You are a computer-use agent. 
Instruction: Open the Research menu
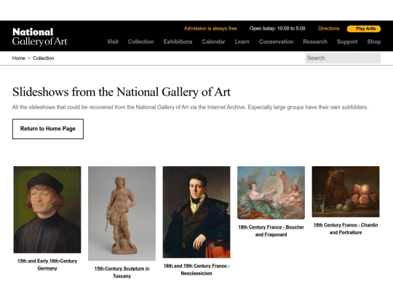point(315,42)
